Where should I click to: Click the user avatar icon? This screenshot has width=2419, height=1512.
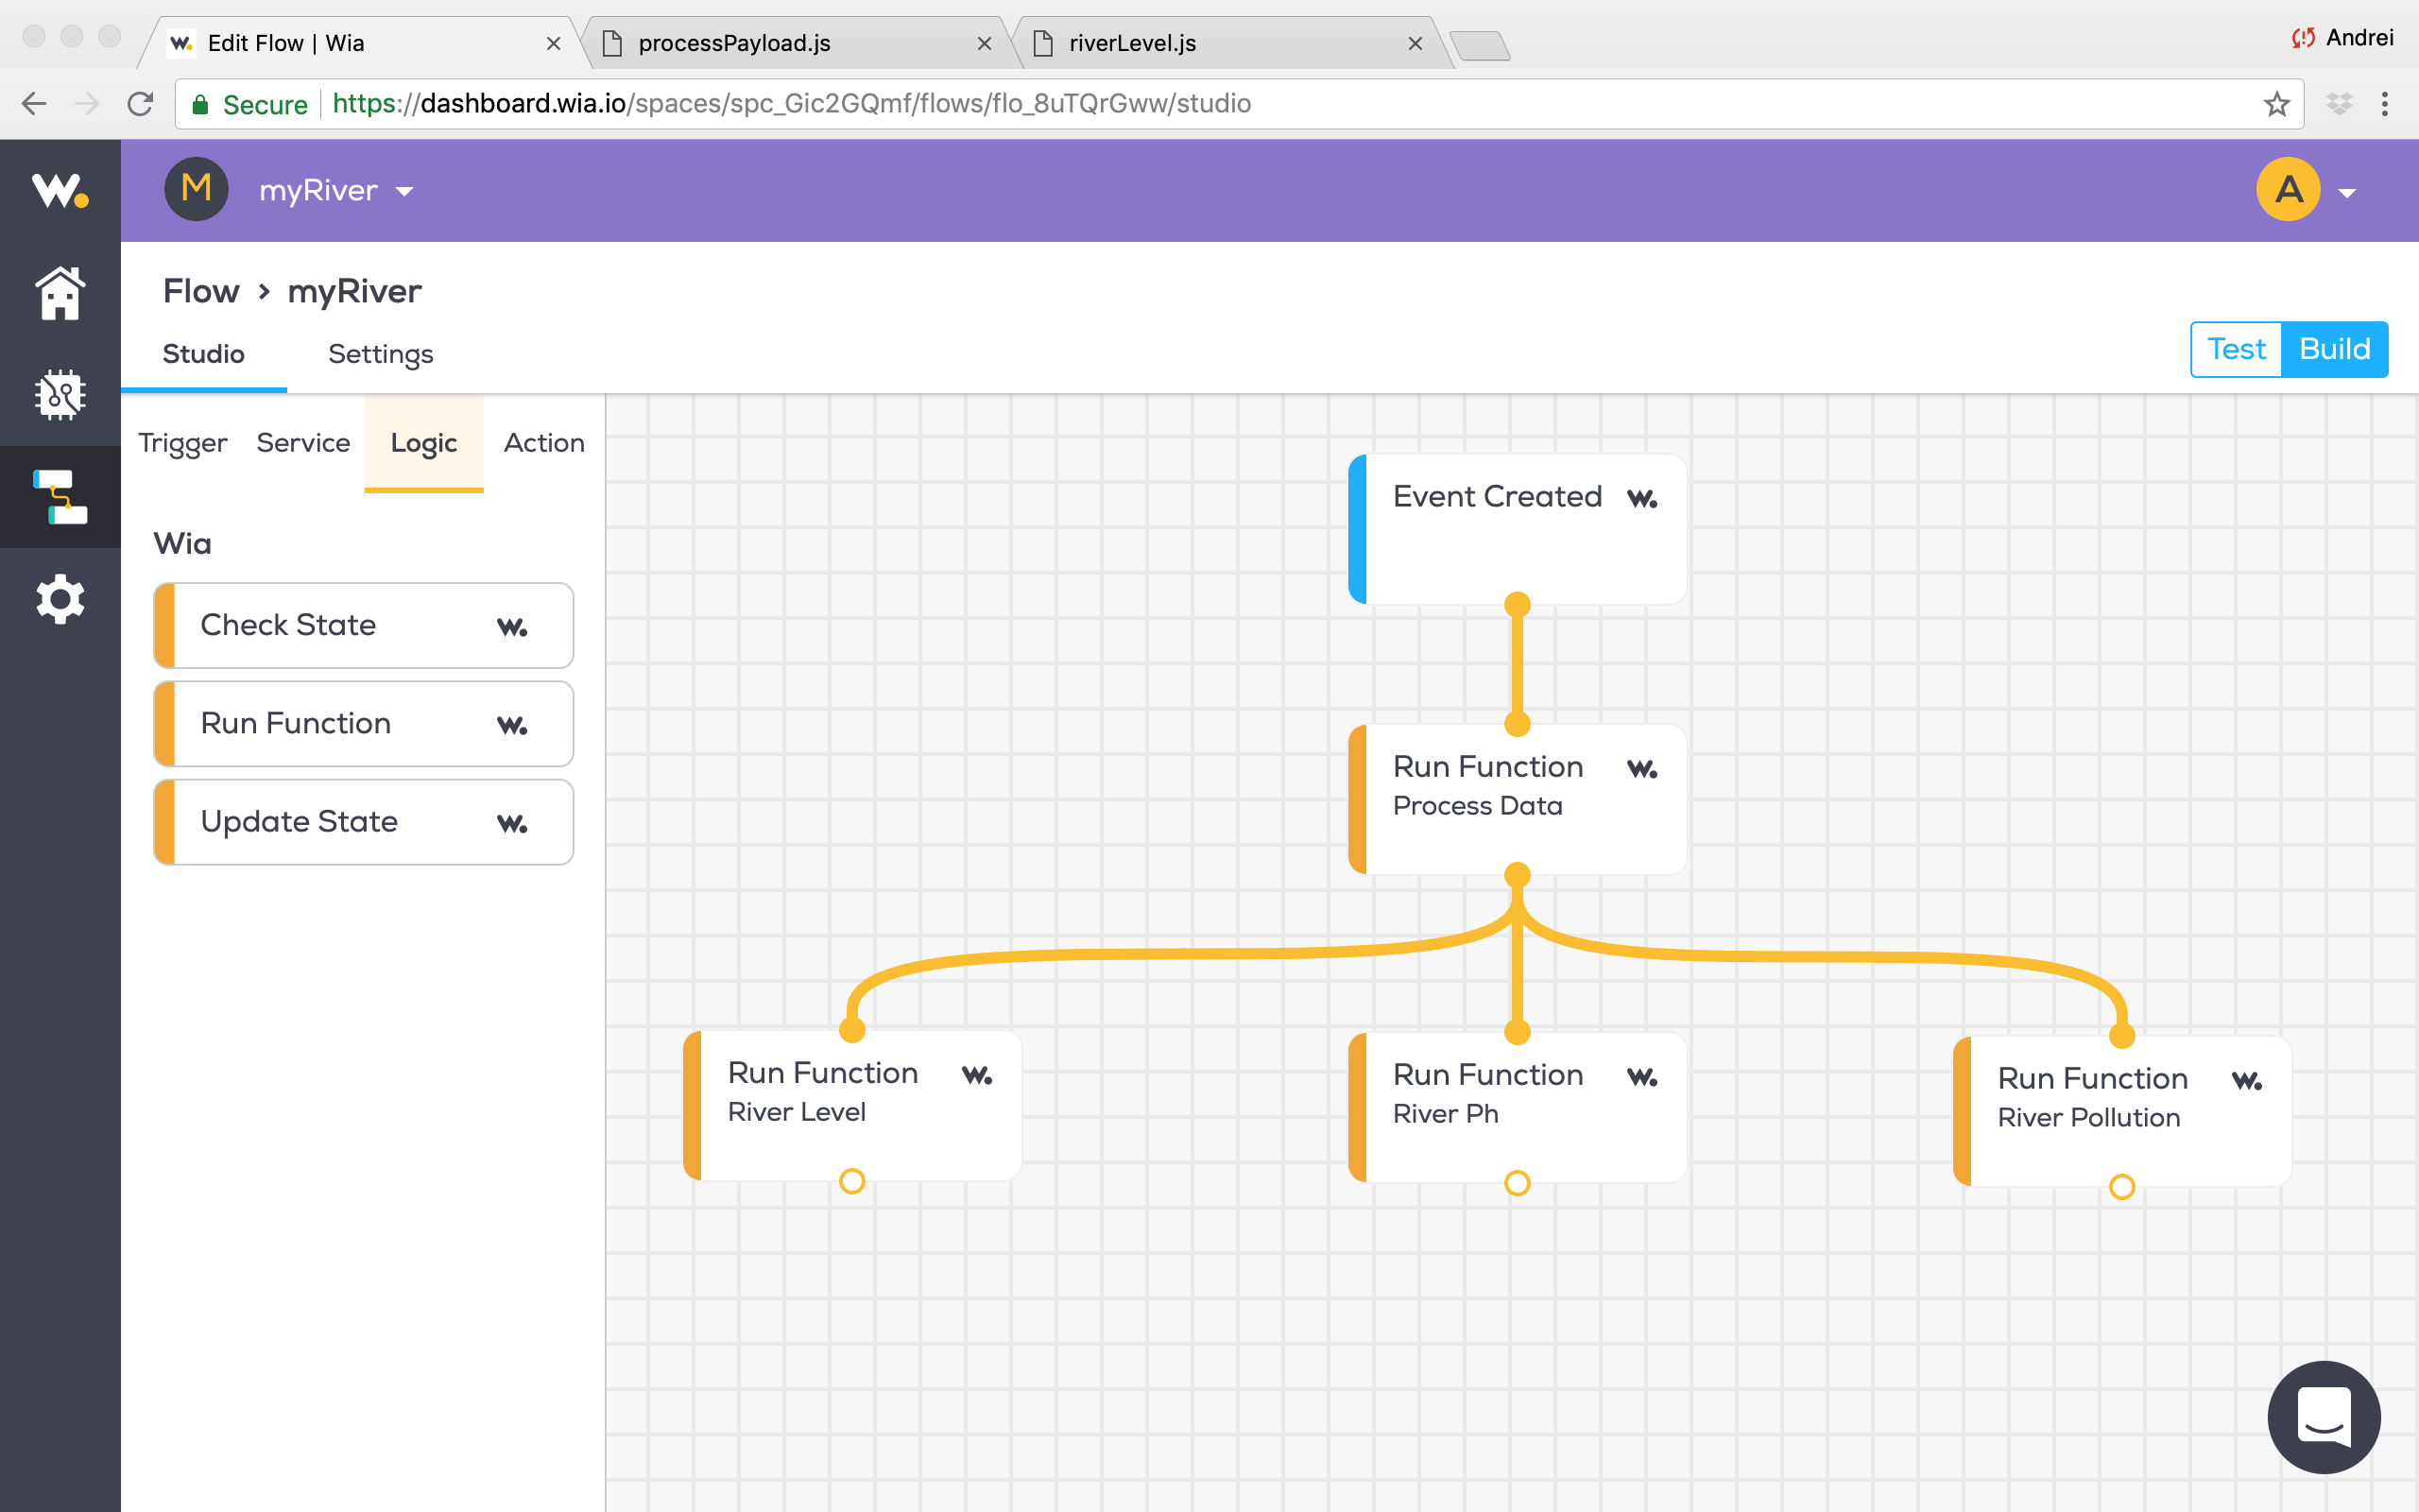(x=2288, y=189)
